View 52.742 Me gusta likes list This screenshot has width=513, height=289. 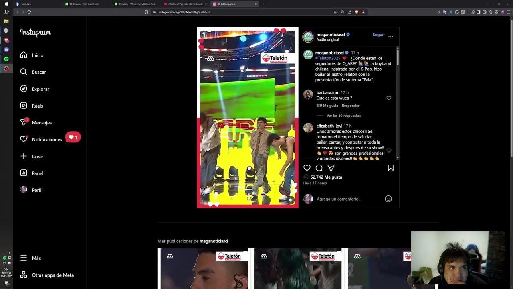(x=326, y=177)
